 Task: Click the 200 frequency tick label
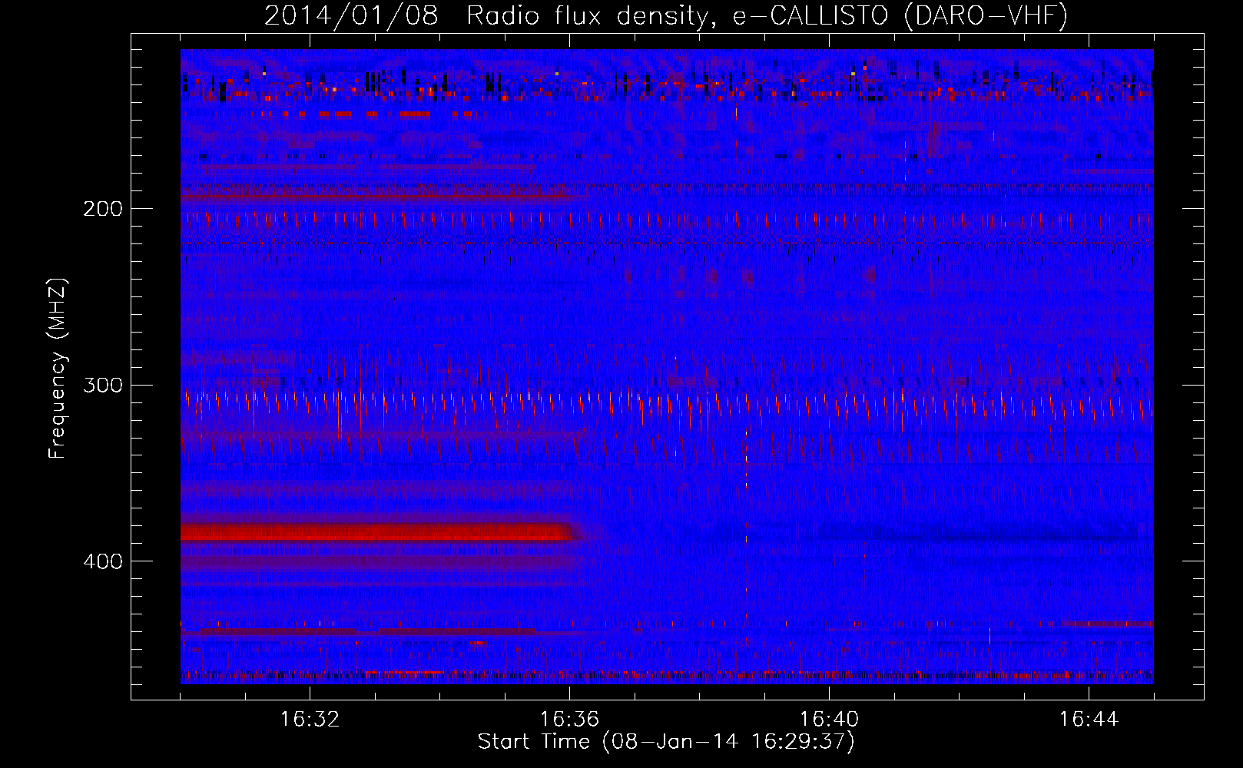(x=102, y=209)
